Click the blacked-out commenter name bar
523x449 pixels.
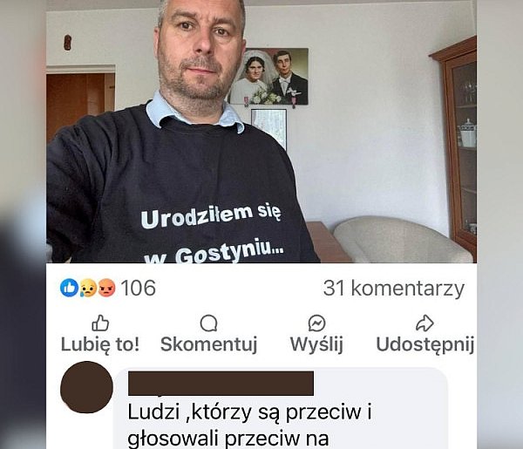tap(221, 384)
